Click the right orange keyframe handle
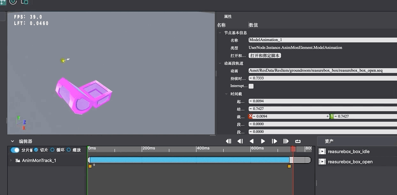397x195 pixels. (x=289, y=166)
